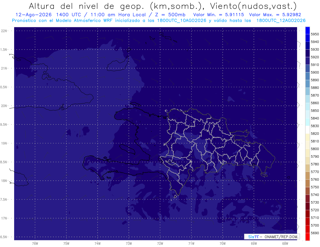Click the 5950 colorbar value label
The height and width of the screenshot is (247, 320).
point(315,34)
